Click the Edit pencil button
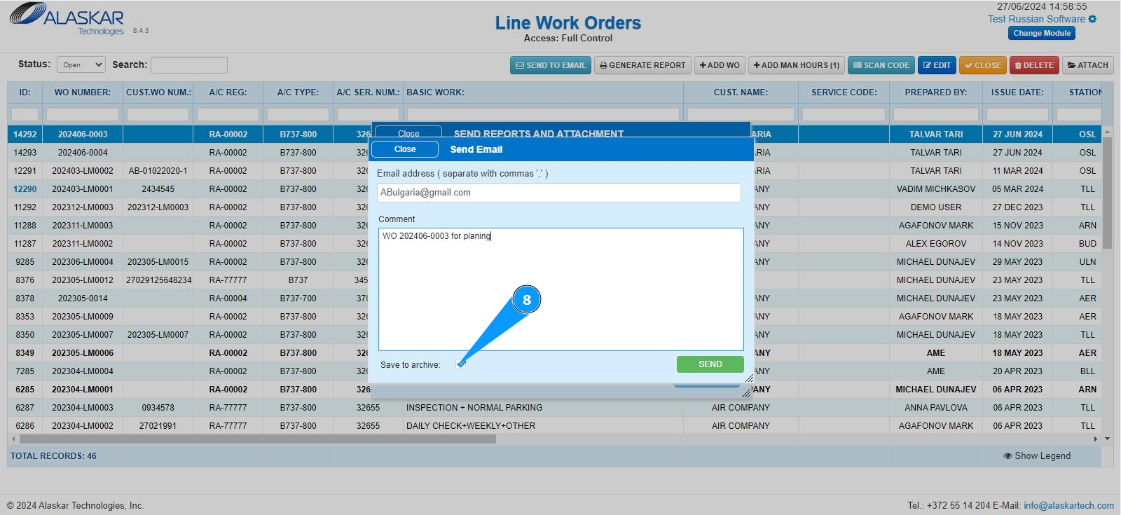Screen dimensions: 1121x515 [937, 65]
